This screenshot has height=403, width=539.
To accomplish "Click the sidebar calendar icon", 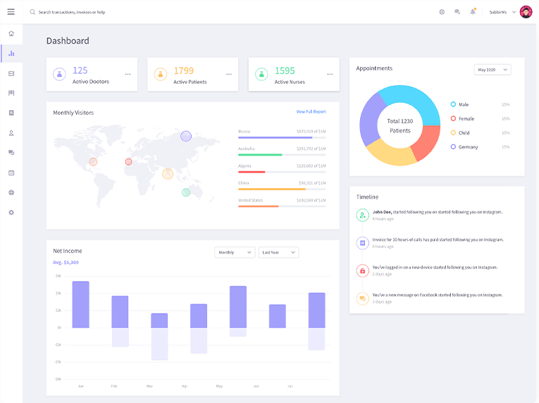I will click(11, 173).
